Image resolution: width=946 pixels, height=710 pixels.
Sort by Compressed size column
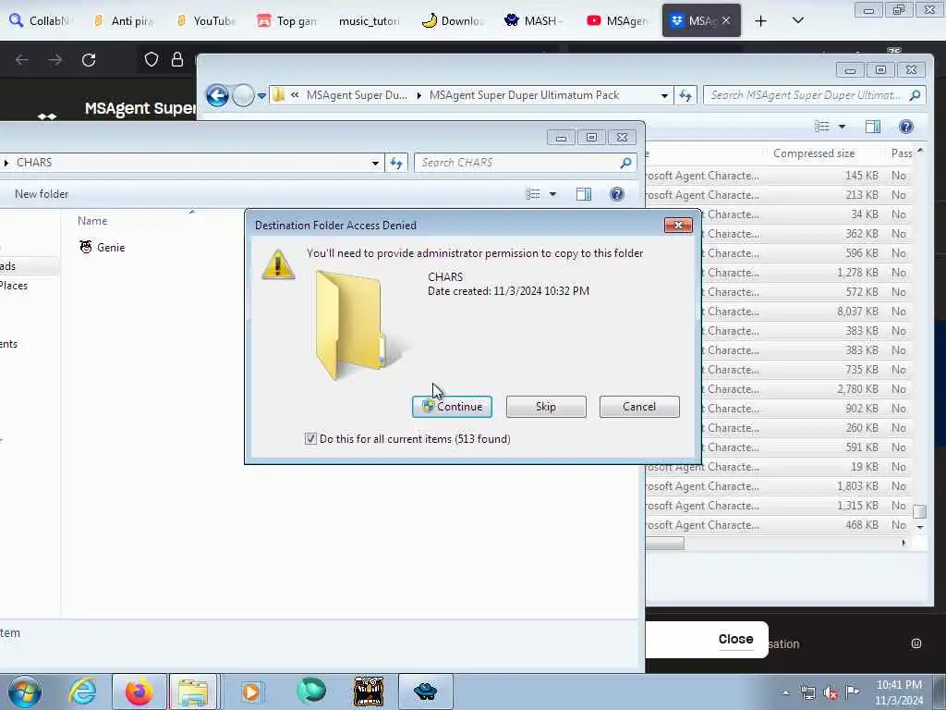pyautogui.click(x=814, y=153)
